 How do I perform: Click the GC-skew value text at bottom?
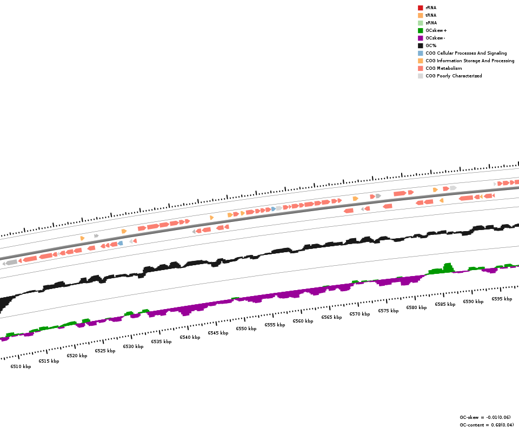(485, 417)
